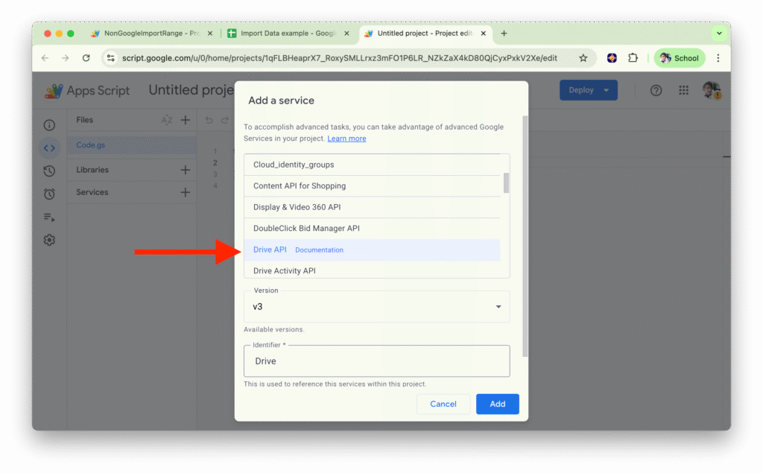The image size is (763, 473).
Task: Click the Learn more link
Action: [346, 139]
